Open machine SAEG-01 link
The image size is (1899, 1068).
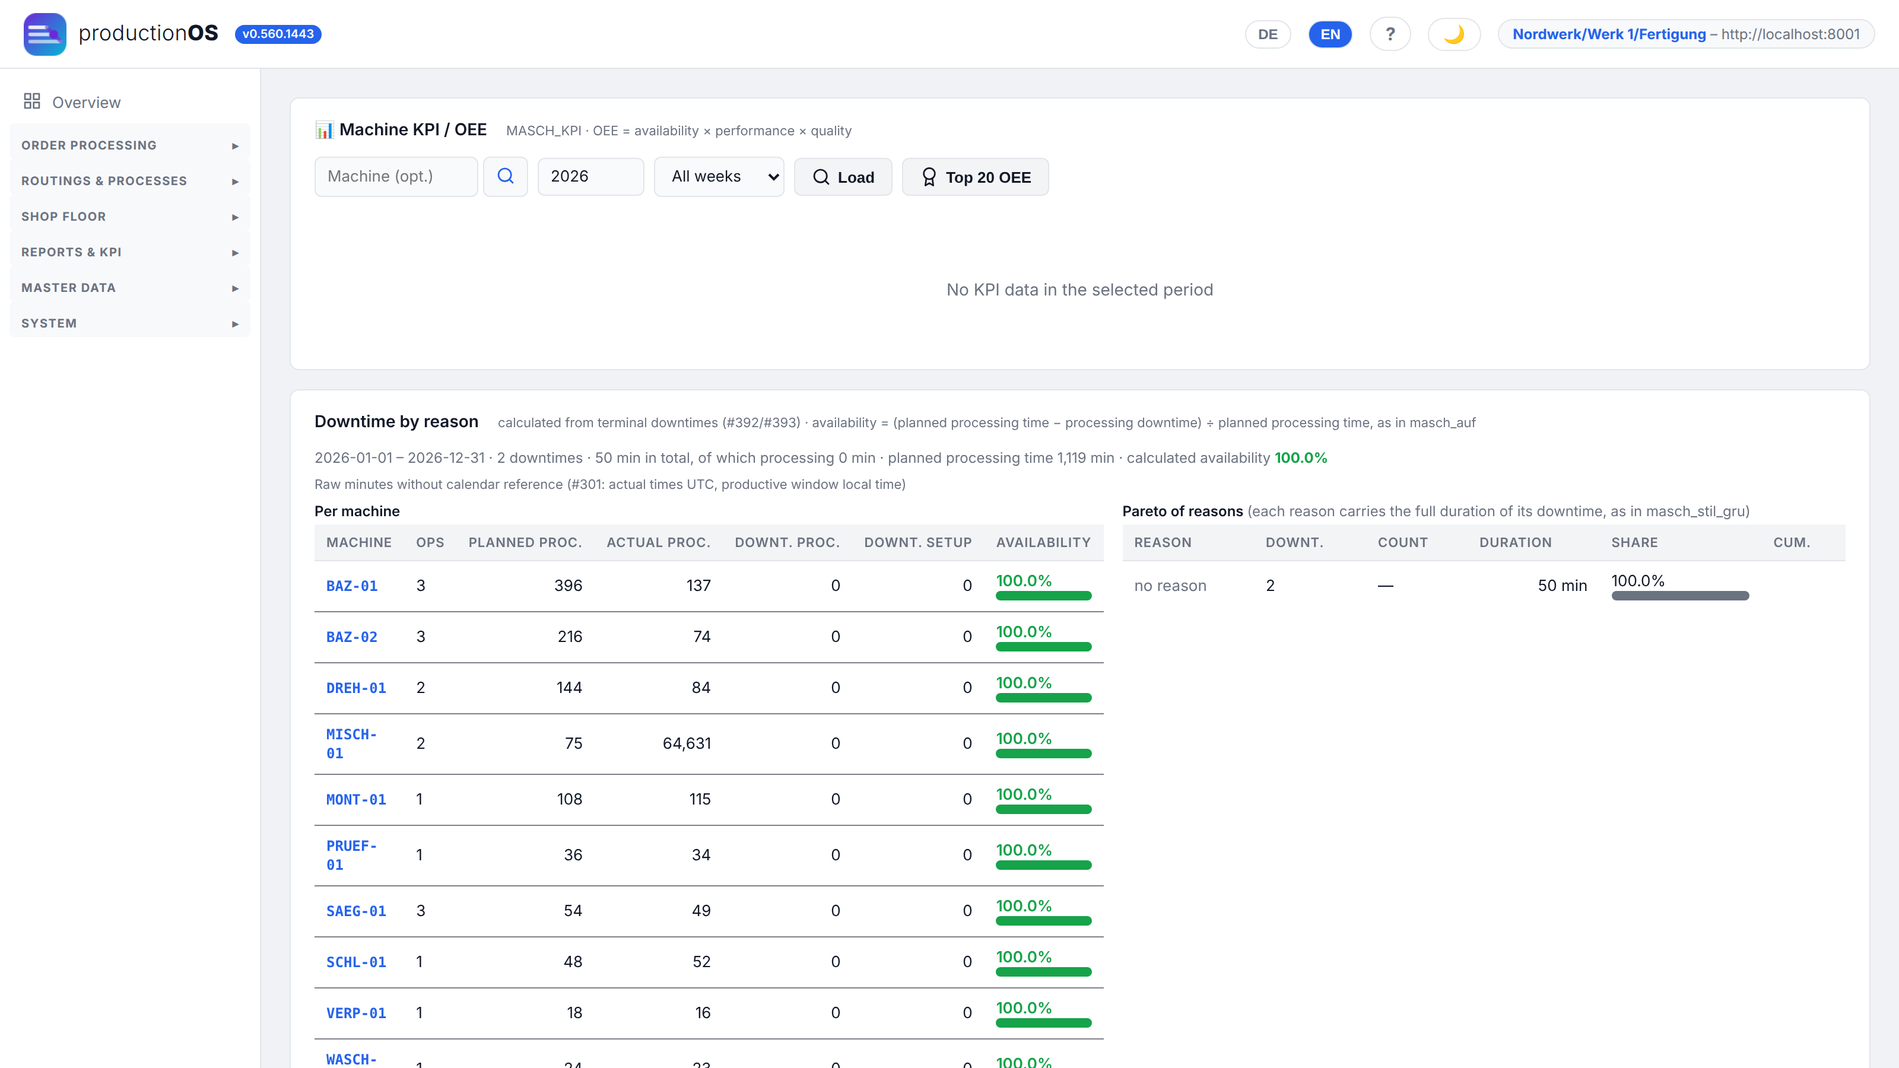click(x=356, y=911)
